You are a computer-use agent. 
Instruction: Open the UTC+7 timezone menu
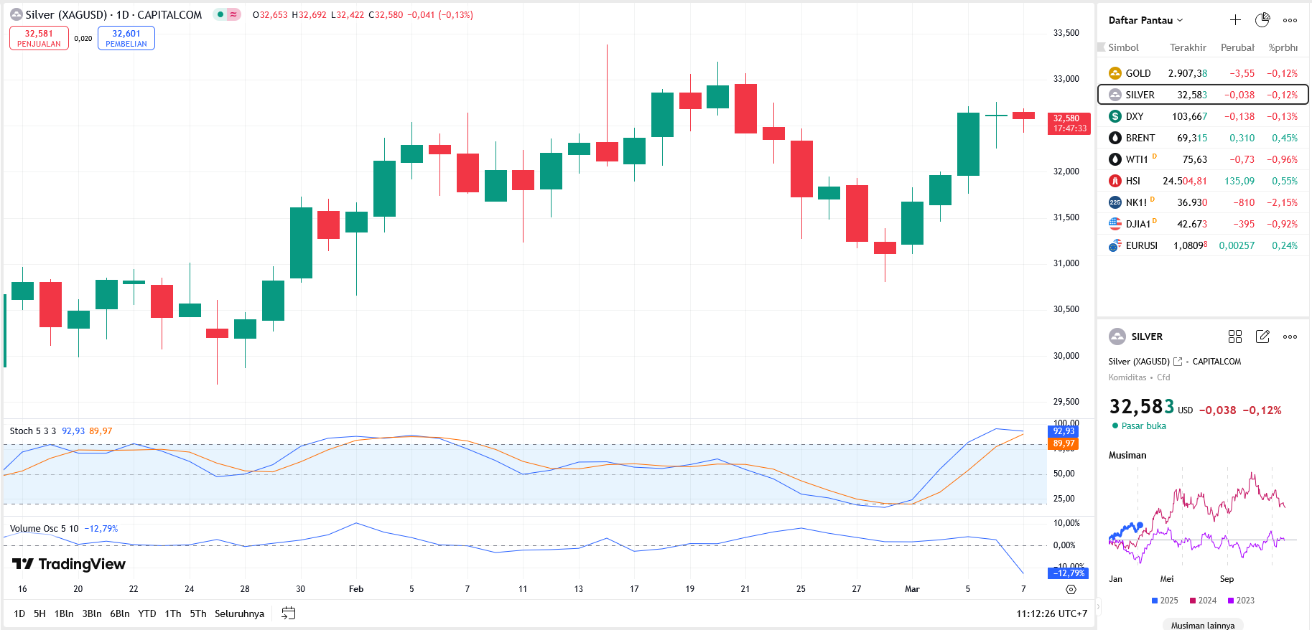pos(1051,613)
